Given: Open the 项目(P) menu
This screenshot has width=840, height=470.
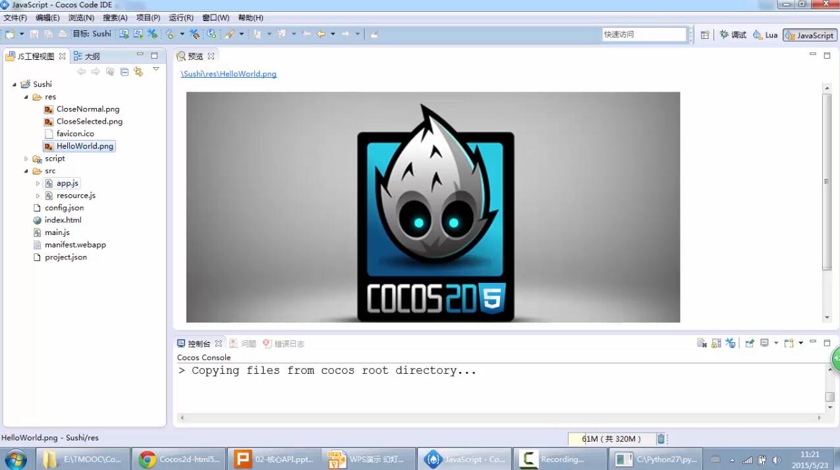Looking at the screenshot, I should [148, 18].
